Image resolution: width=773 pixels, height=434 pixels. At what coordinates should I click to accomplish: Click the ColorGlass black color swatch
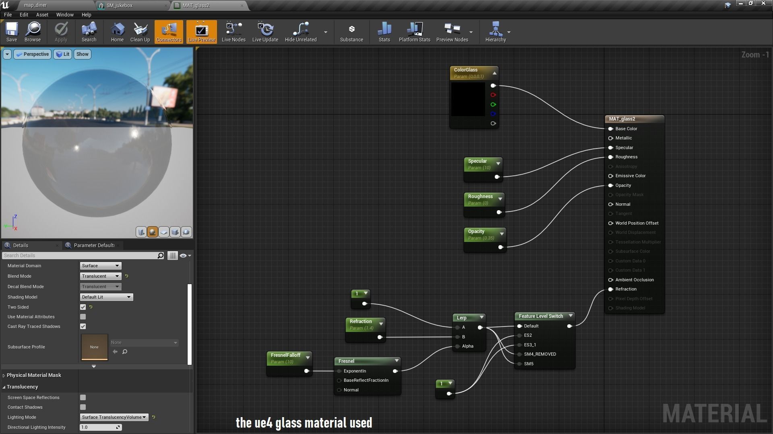point(468,99)
